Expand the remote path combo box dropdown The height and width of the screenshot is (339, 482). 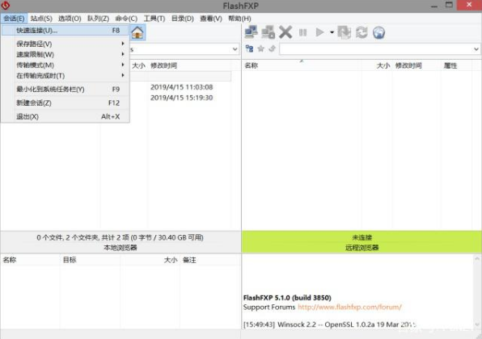click(476, 49)
